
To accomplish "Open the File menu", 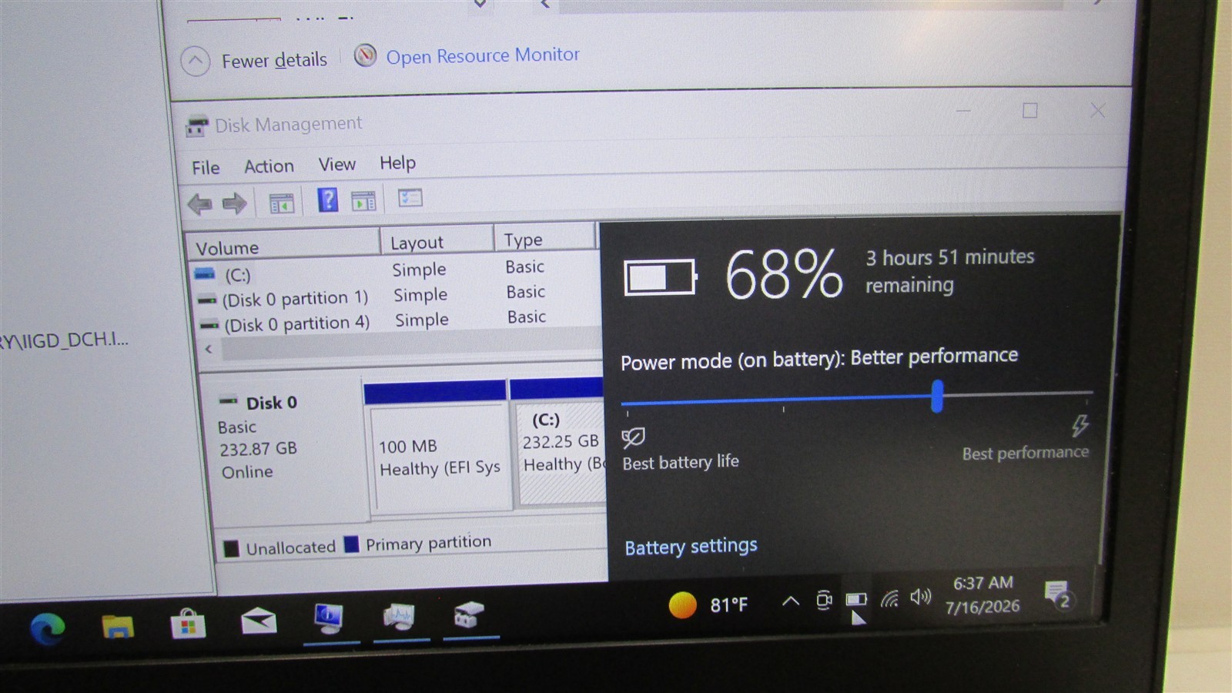I will pyautogui.click(x=206, y=168).
